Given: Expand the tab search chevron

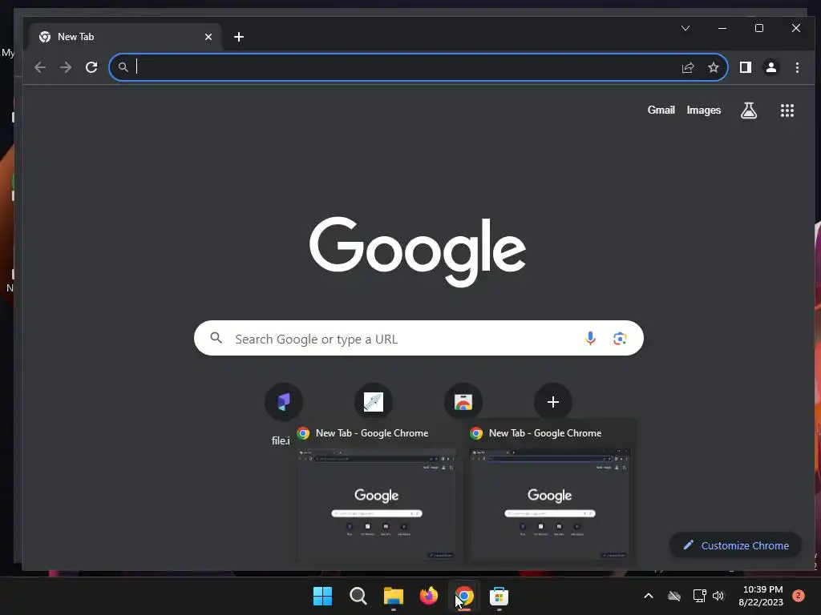Looking at the screenshot, I should pos(686,28).
